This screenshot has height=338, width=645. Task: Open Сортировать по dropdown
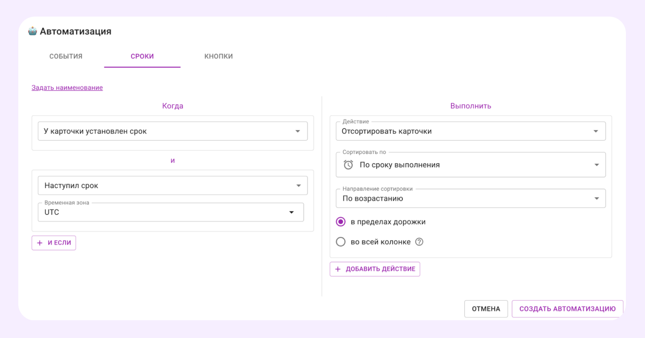click(x=470, y=165)
